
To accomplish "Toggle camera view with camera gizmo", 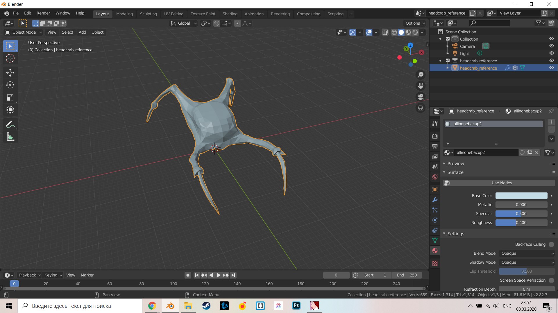I will (421, 97).
